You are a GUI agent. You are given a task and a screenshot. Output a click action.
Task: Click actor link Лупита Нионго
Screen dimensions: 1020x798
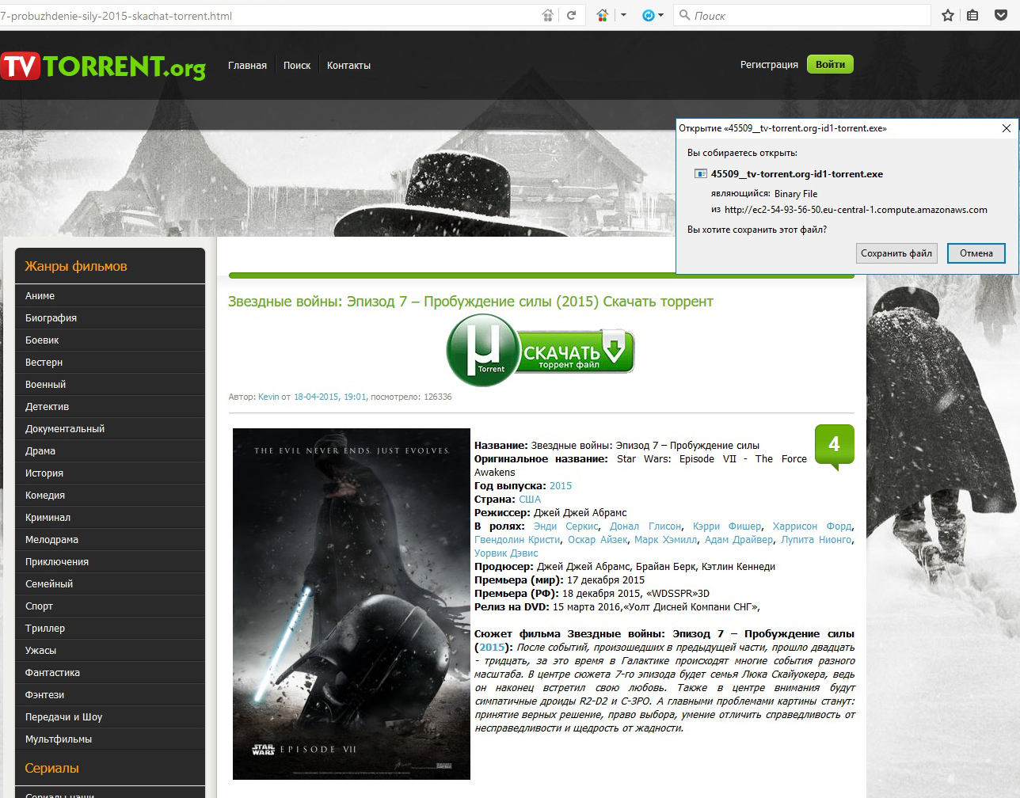(816, 540)
